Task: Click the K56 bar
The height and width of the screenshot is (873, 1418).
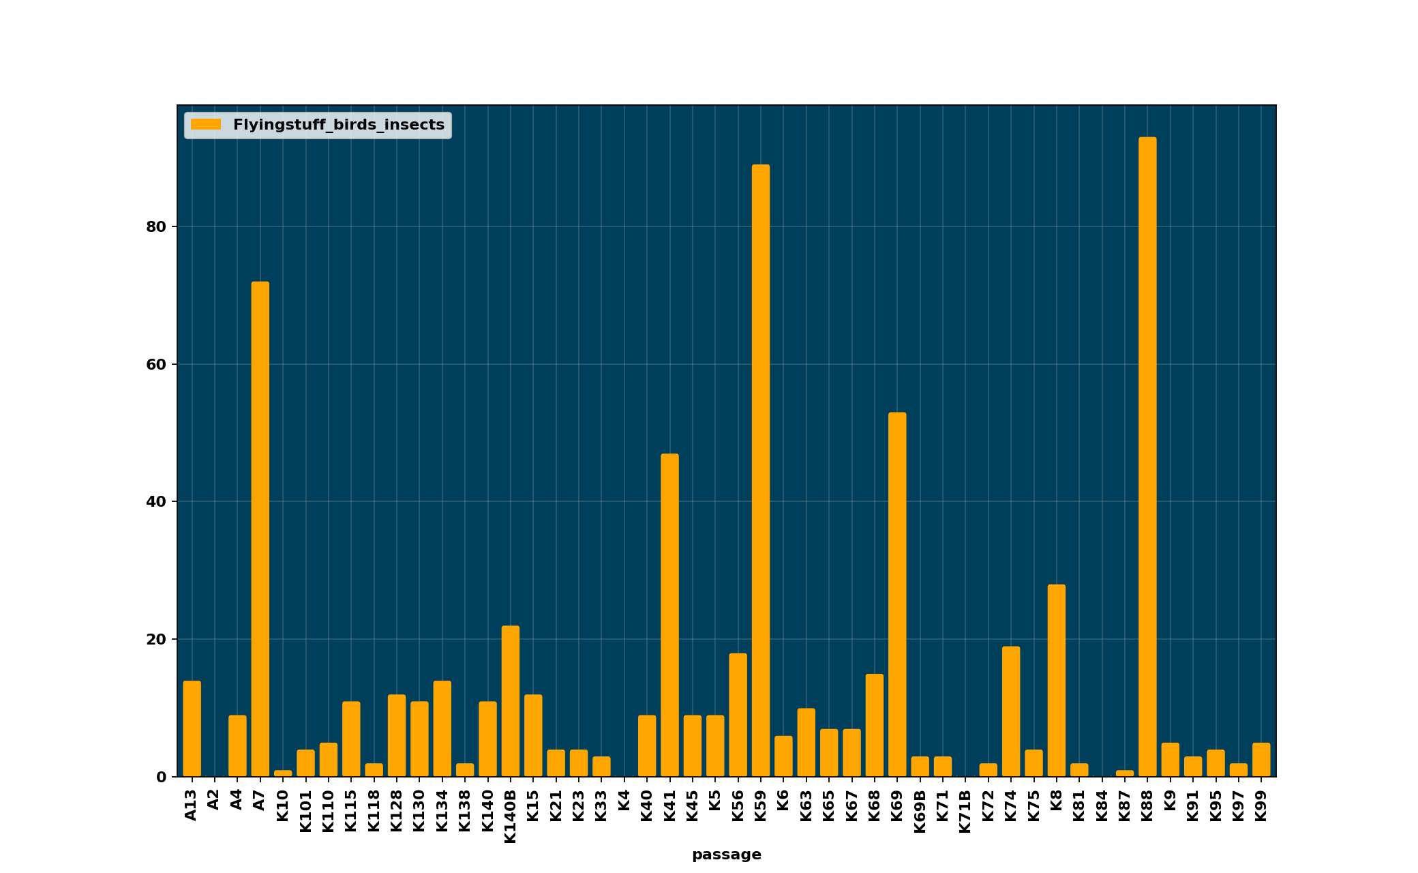Action: [738, 715]
